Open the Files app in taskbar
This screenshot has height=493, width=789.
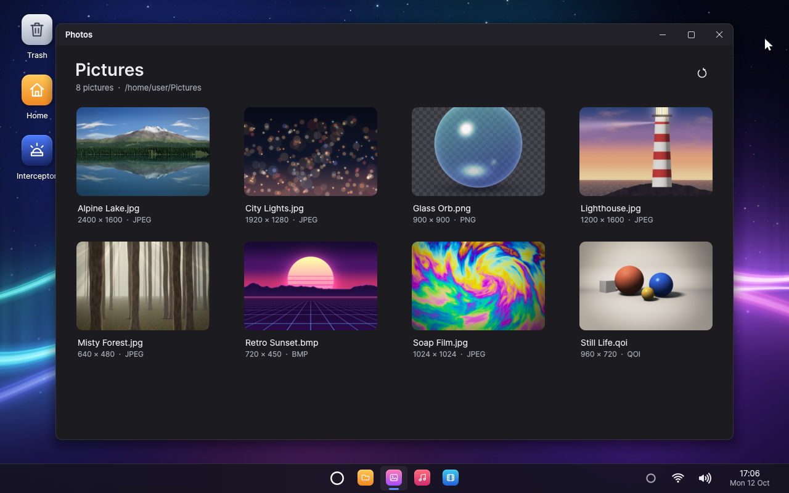coord(366,478)
